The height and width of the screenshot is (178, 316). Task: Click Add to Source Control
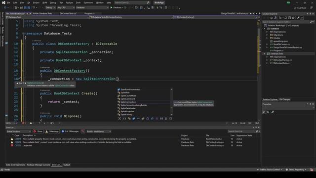270,170
